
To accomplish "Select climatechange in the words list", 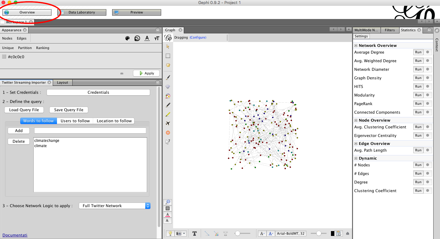I will click(x=47, y=141).
